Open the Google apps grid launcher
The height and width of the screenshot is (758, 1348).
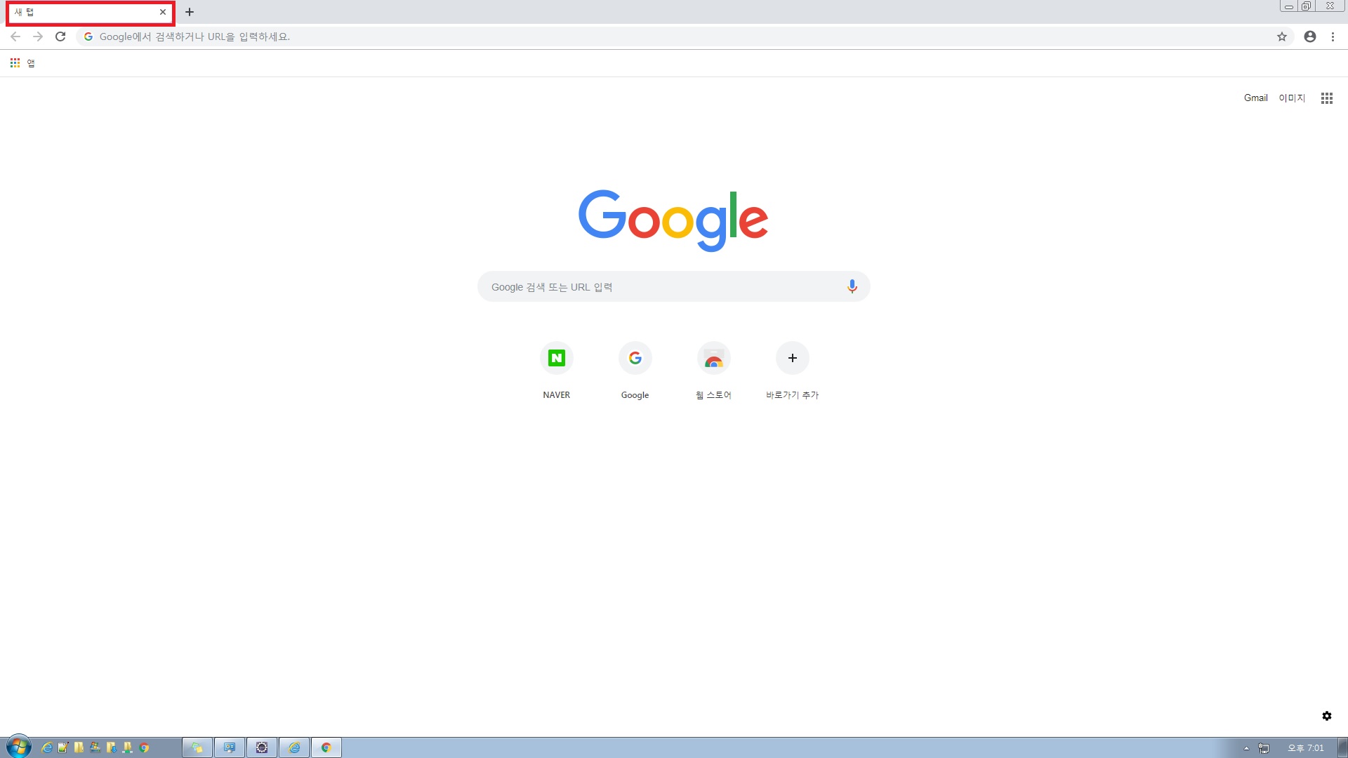click(1327, 98)
